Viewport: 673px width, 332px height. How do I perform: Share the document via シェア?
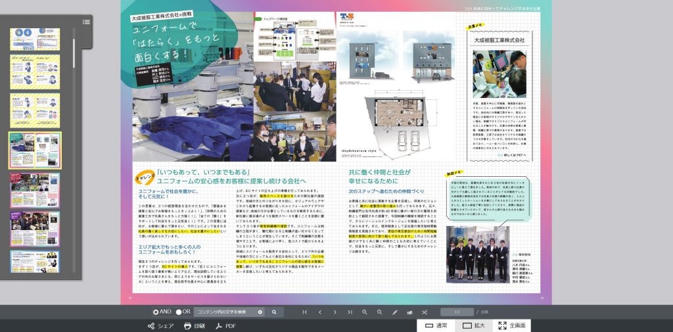(160, 326)
